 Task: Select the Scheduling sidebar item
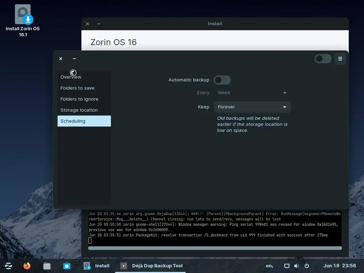(84, 121)
